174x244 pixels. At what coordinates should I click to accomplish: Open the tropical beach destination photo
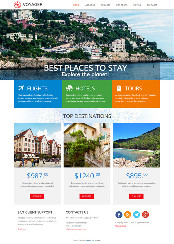tap(137, 145)
